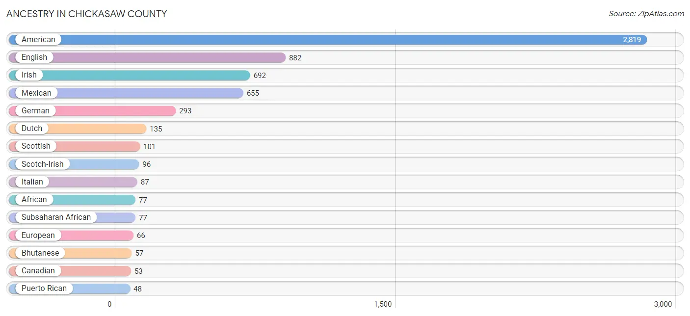Click the 655 value for Mexican
Image resolution: width=690 pixels, height=316 pixels.
point(253,93)
